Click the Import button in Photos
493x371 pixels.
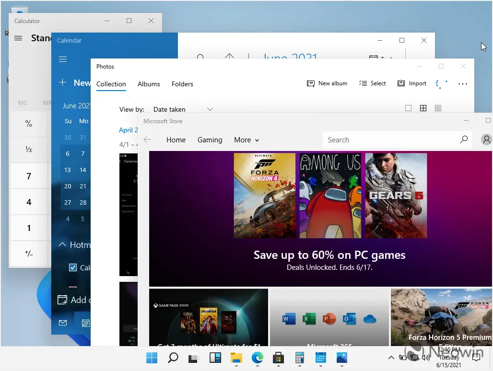(412, 83)
